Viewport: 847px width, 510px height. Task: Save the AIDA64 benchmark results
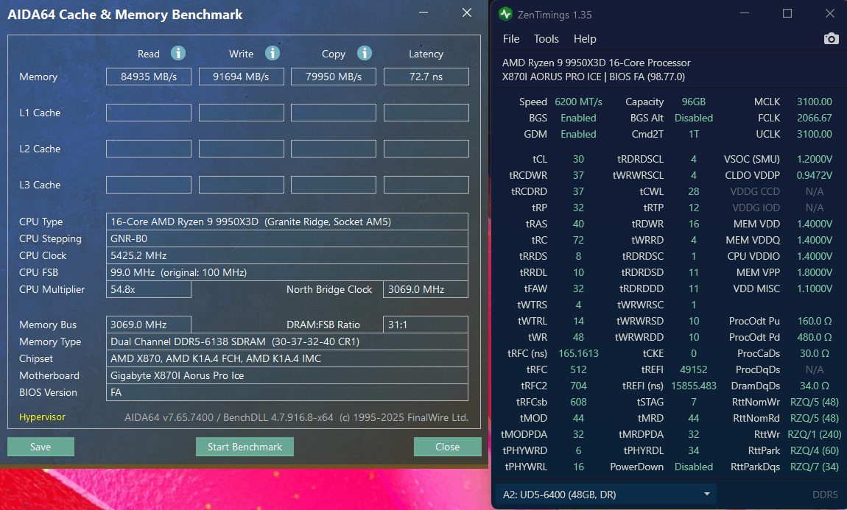coord(41,447)
